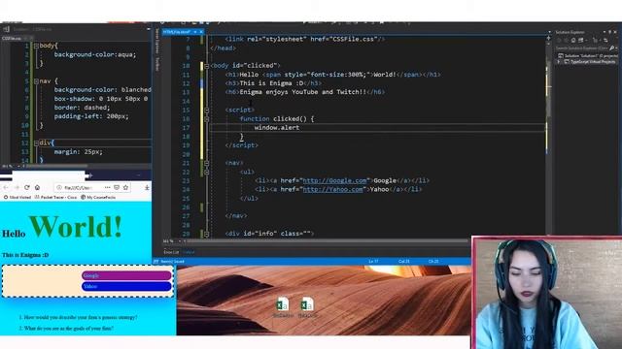The image size is (622, 349).
Task: Collapse the div id info outline
Action: [x=207, y=234]
